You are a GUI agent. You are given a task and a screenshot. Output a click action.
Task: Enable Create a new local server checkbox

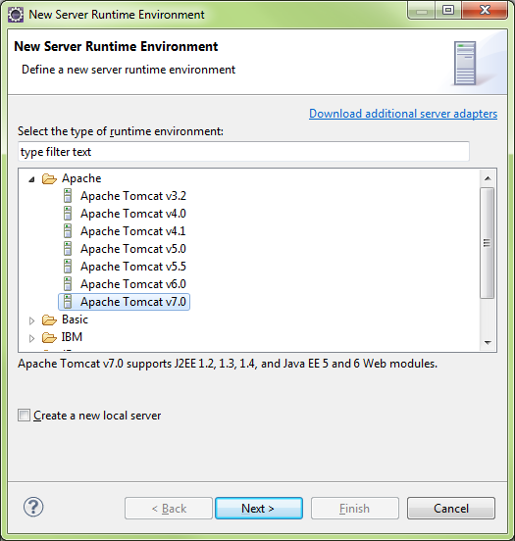pyautogui.click(x=24, y=416)
